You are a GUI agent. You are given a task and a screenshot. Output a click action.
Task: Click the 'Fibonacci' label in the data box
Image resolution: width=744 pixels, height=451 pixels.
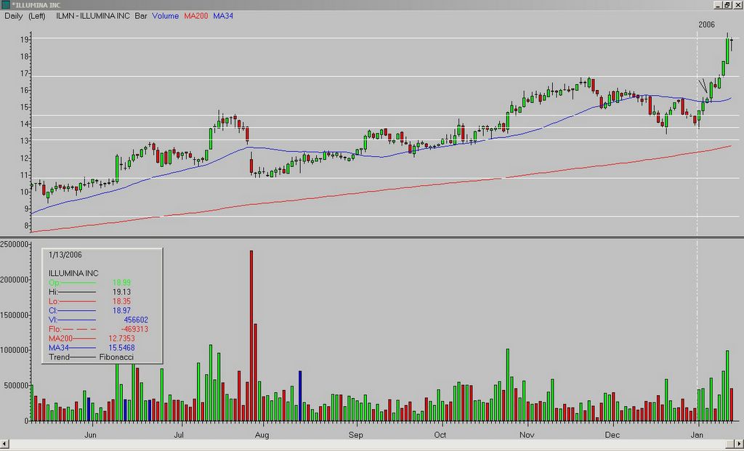coord(116,357)
